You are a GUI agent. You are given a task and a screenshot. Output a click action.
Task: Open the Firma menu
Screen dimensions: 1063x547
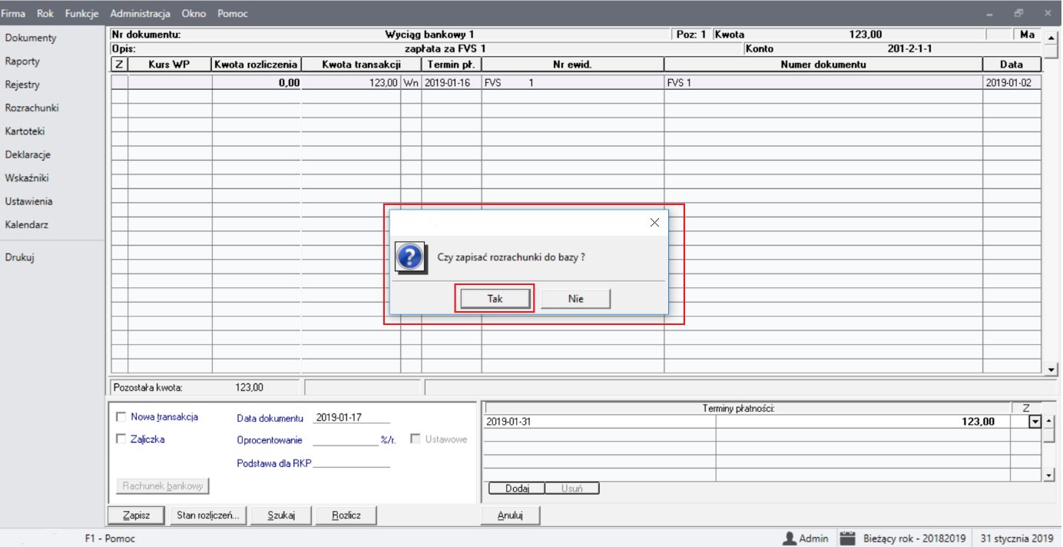(x=14, y=13)
